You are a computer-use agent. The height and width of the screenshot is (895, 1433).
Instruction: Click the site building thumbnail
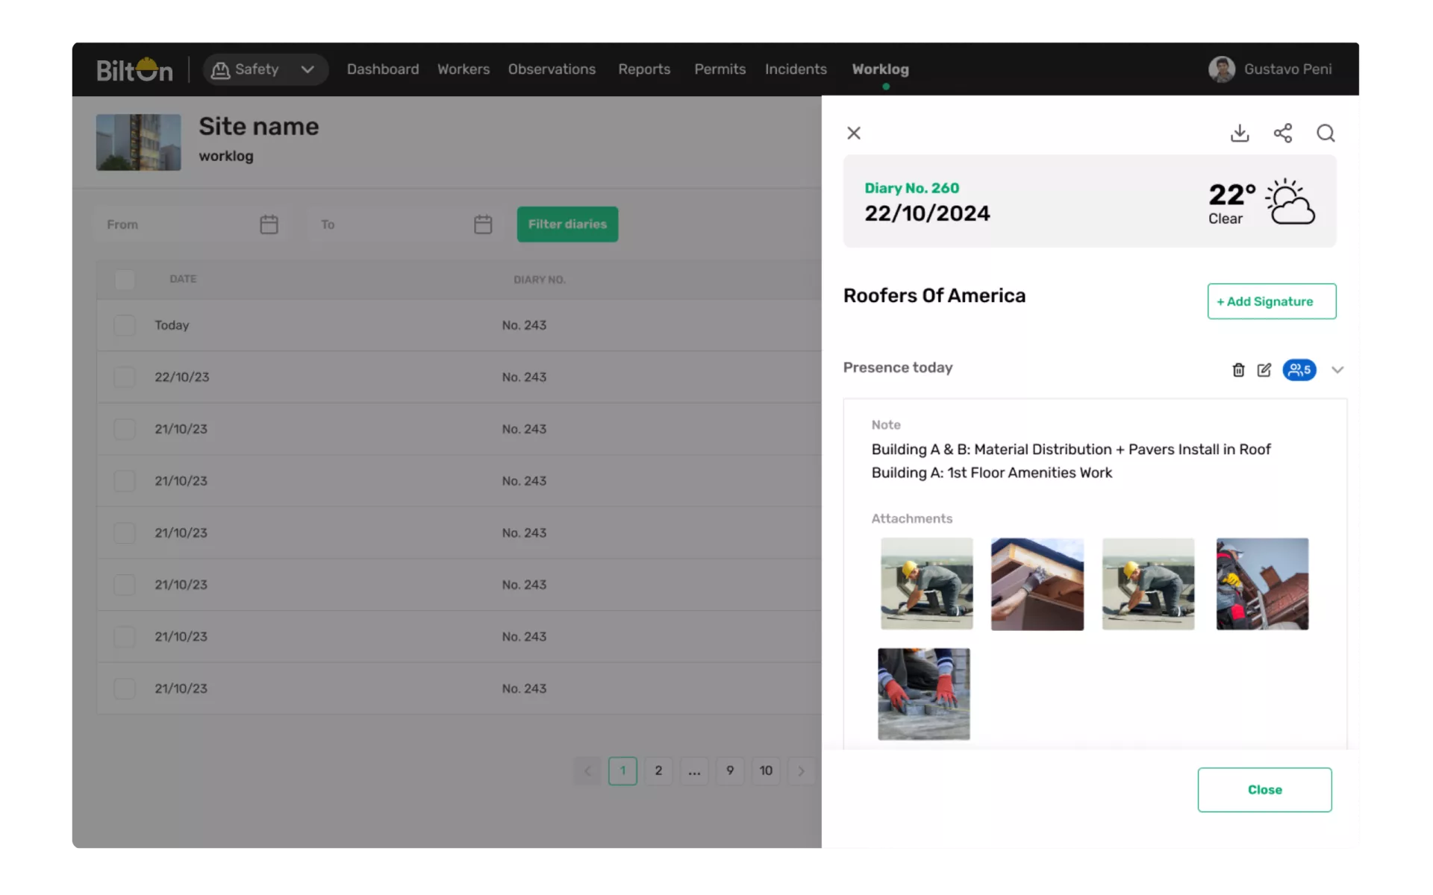[139, 142]
